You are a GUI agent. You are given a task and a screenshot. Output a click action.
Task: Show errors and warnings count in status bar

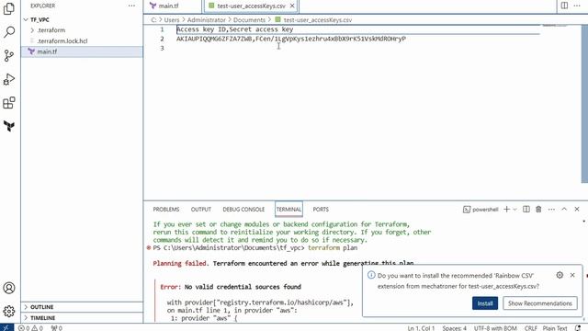pyautogui.click(x=30, y=328)
